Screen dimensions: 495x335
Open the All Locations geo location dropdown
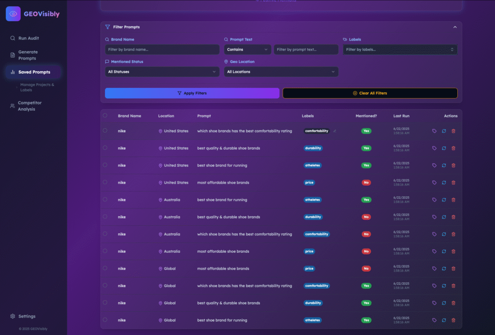281,72
